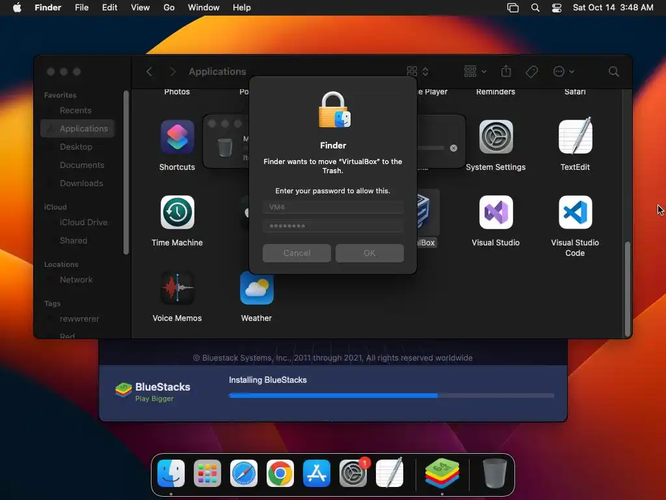Open Time Machine in Applications
The image size is (666, 500).
pos(177,212)
